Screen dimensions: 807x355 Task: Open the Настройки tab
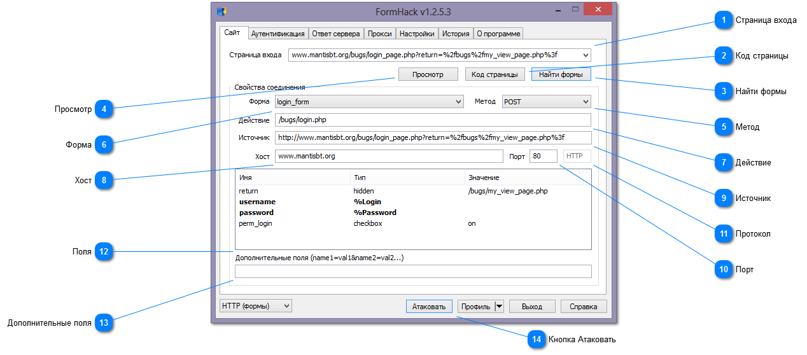(x=417, y=34)
